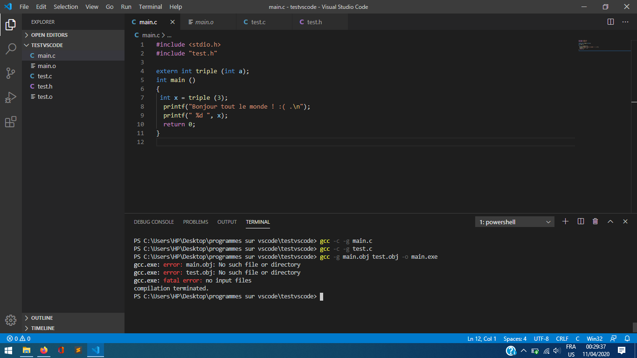Change line ending by clicking CRLF
Viewport: 637px width, 358px height.
pyautogui.click(x=562, y=338)
